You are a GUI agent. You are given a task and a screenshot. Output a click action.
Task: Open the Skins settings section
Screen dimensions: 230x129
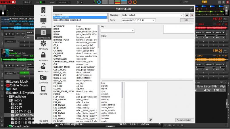[x=43, y=23]
